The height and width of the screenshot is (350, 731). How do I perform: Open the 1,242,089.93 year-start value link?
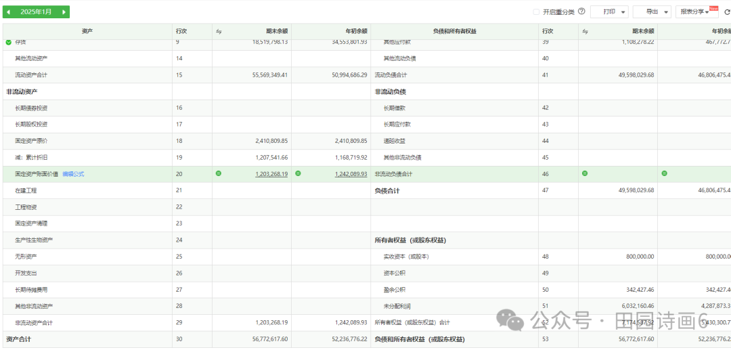(x=351, y=174)
